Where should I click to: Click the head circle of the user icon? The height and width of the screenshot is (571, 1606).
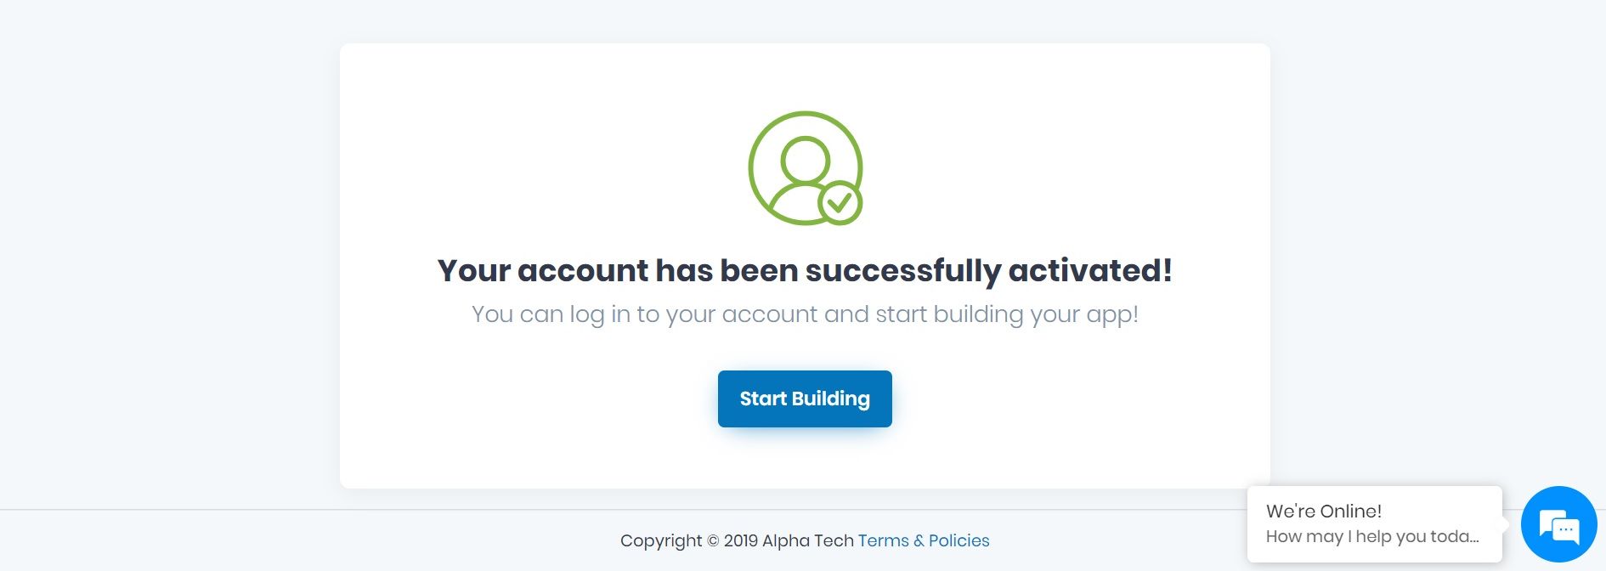click(805, 159)
